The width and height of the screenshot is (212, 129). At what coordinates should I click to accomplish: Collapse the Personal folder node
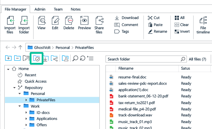point(19,93)
